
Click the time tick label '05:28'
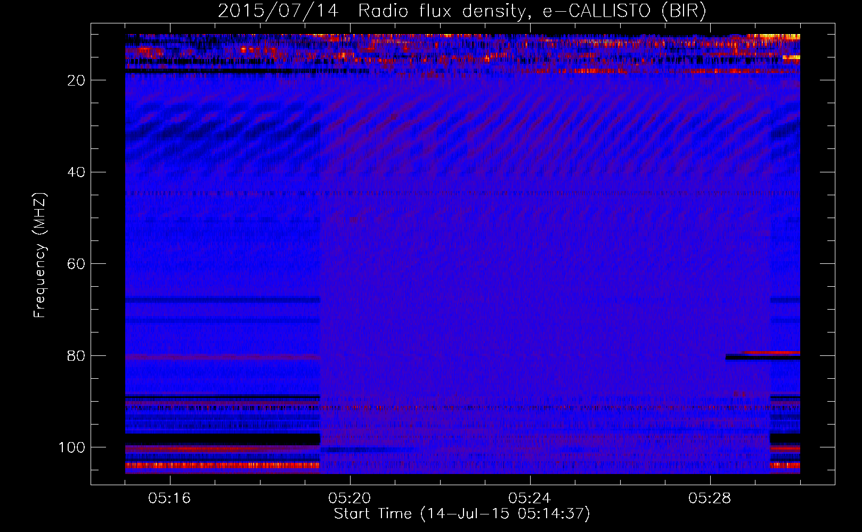tap(710, 498)
